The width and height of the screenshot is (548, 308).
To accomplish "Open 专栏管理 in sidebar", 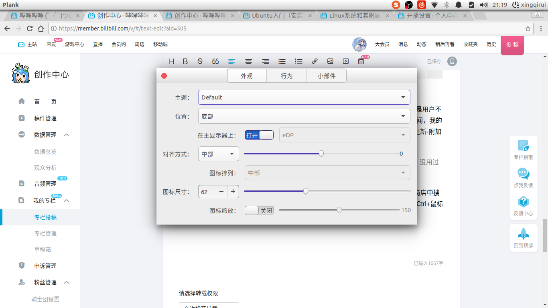I will click(45, 233).
